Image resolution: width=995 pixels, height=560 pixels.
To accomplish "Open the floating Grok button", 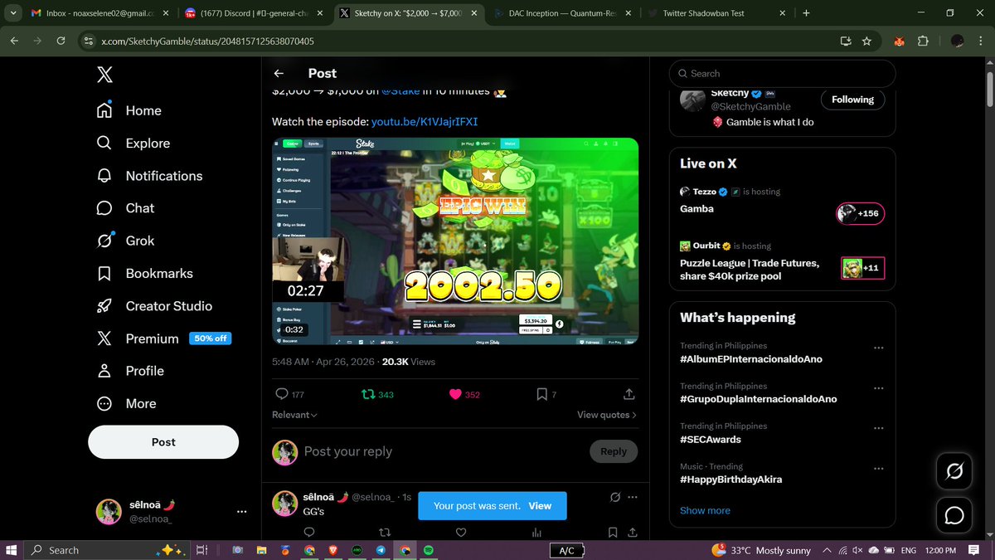I will pos(954,471).
